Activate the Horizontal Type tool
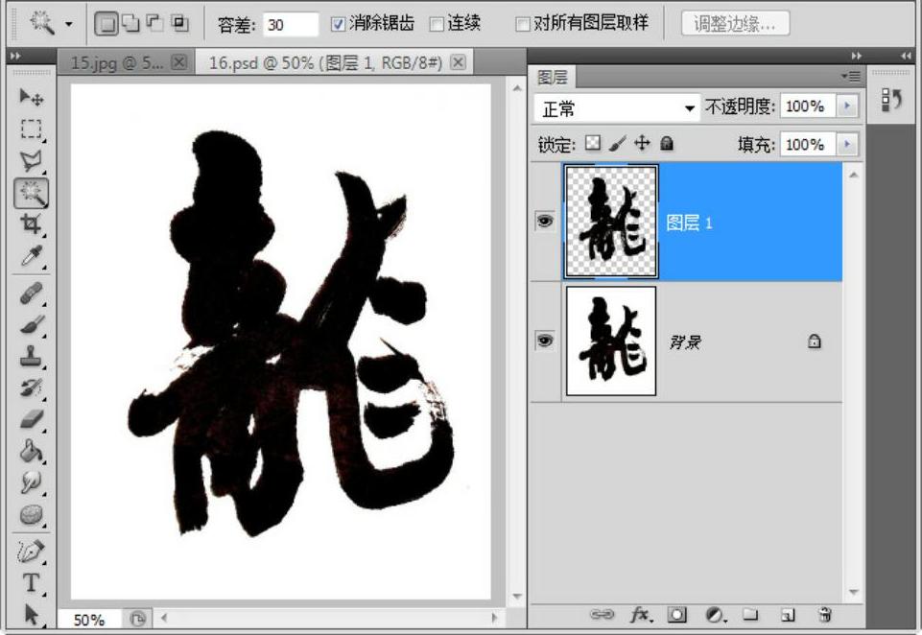 [32, 582]
